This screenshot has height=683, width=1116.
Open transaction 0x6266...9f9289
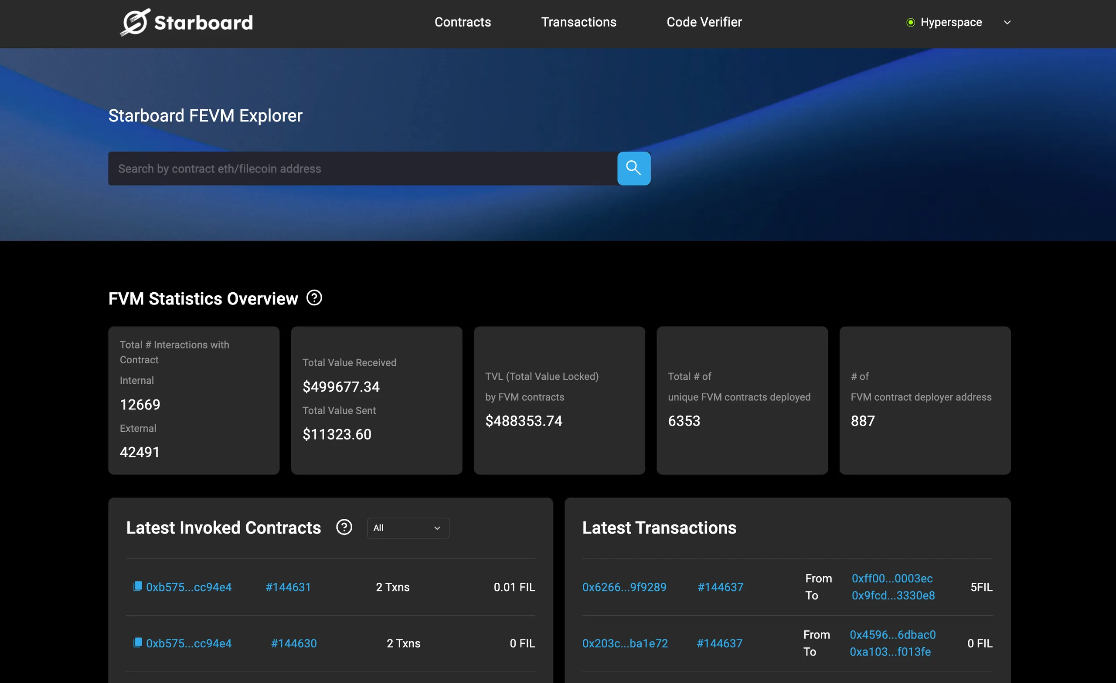(x=624, y=587)
